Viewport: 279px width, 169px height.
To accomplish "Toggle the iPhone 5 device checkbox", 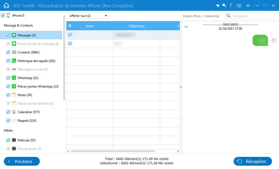I will 3,15.
